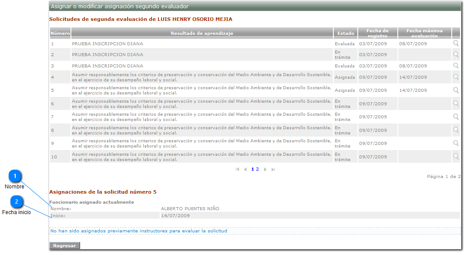467x255 pixels.
Task: Click the Número column header
Action: 60,33
